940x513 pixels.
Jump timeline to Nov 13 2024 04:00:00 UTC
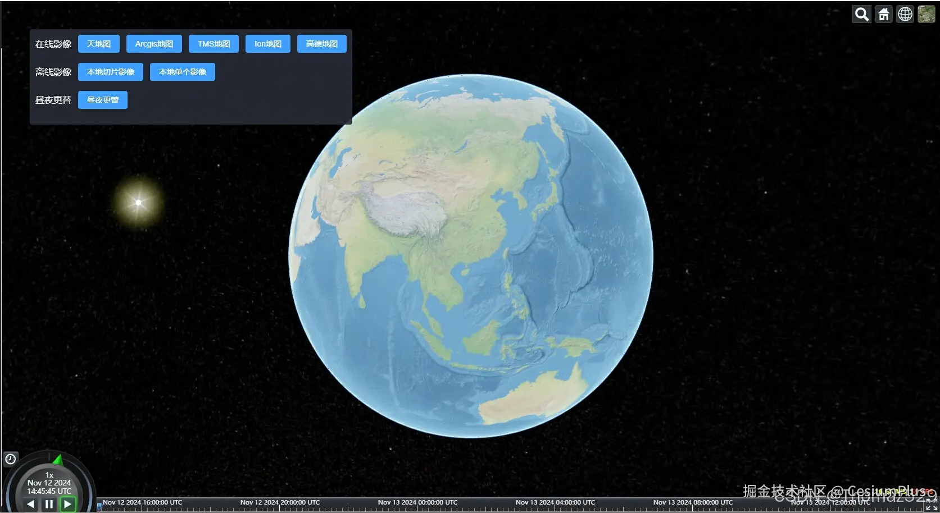pos(555,502)
